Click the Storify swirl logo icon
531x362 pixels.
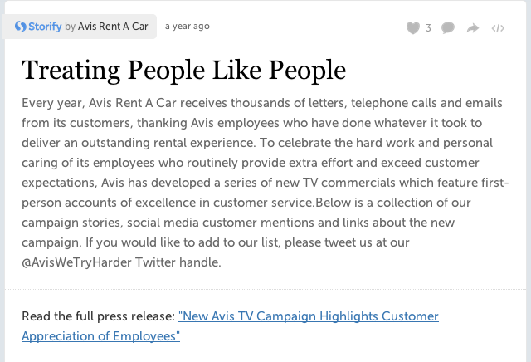pyautogui.click(x=20, y=27)
